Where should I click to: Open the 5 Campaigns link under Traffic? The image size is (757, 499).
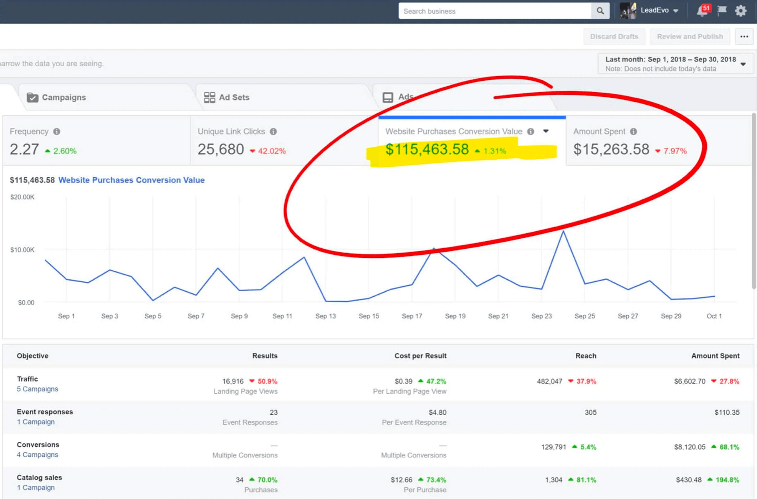37,389
